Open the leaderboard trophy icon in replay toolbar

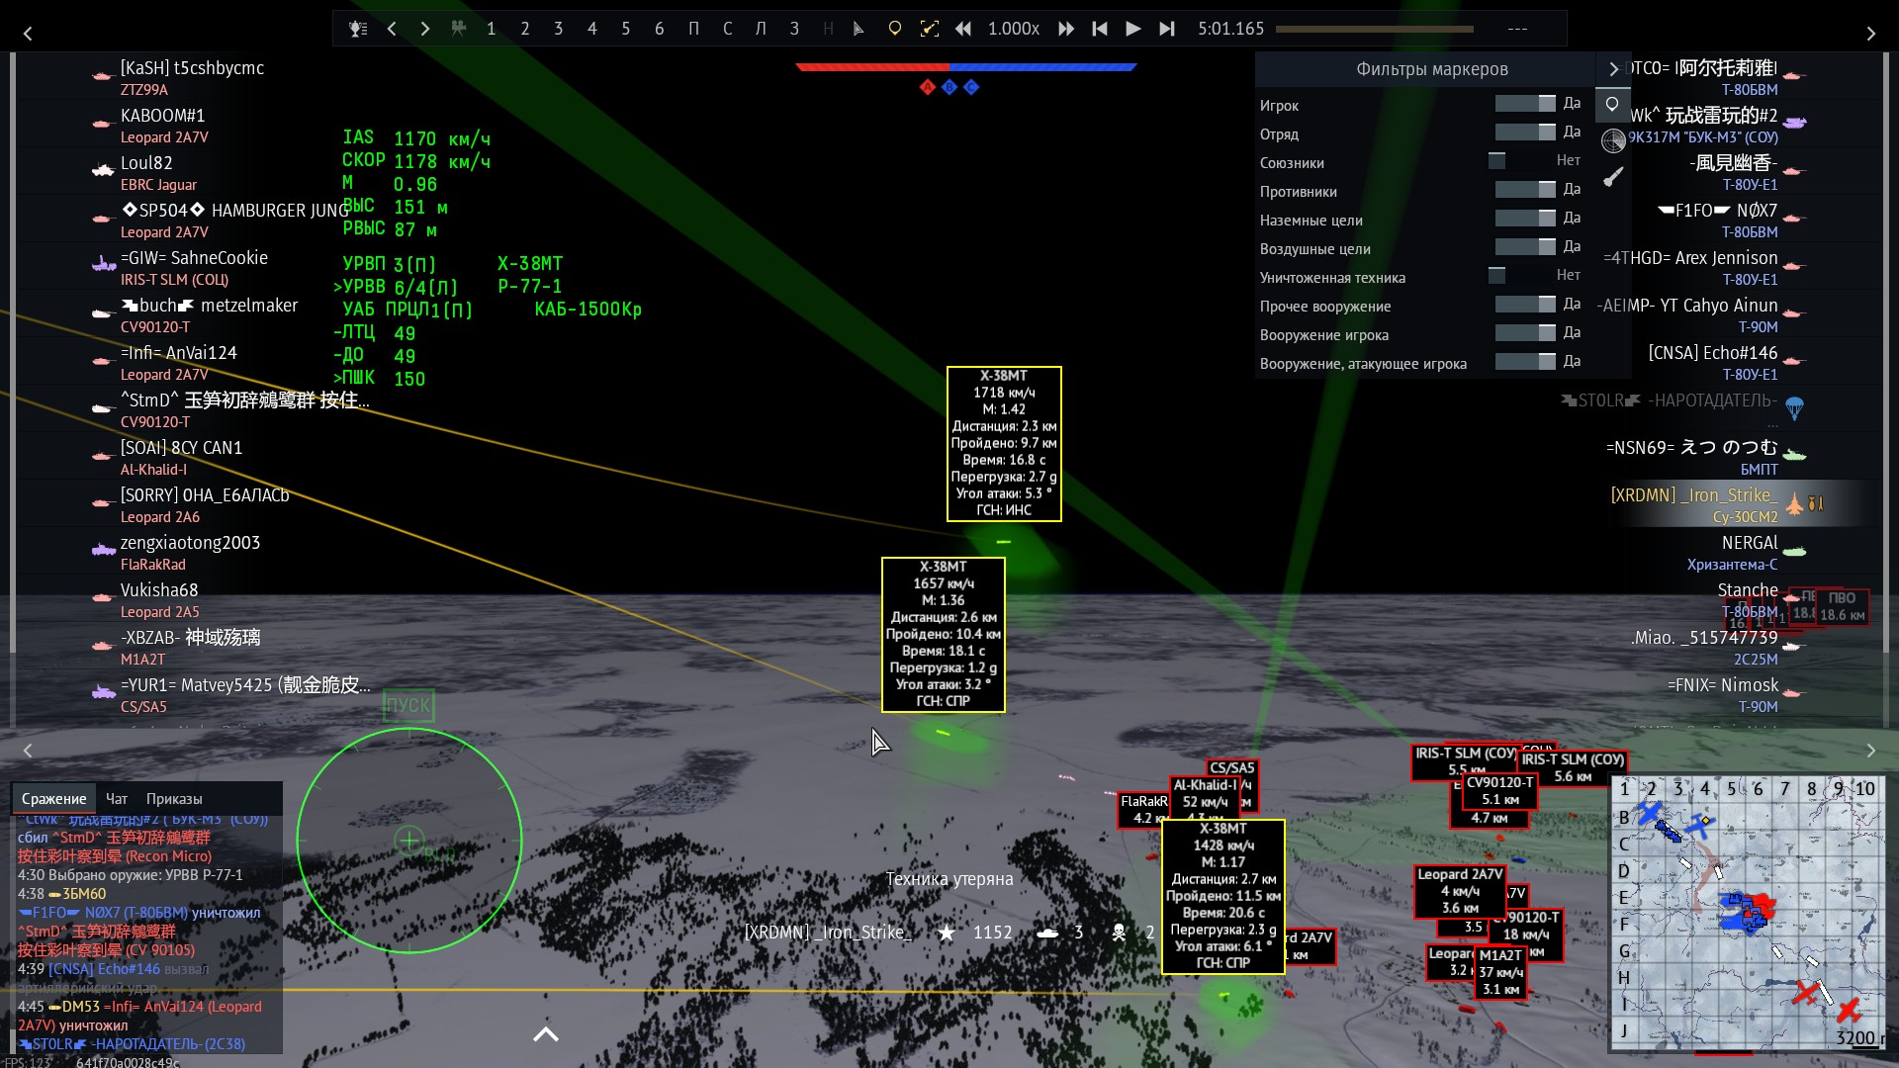pos(358,29)
